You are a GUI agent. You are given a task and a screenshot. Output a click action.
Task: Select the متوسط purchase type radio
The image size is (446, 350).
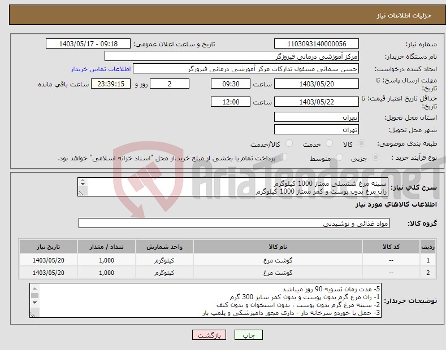click(339, 157)
